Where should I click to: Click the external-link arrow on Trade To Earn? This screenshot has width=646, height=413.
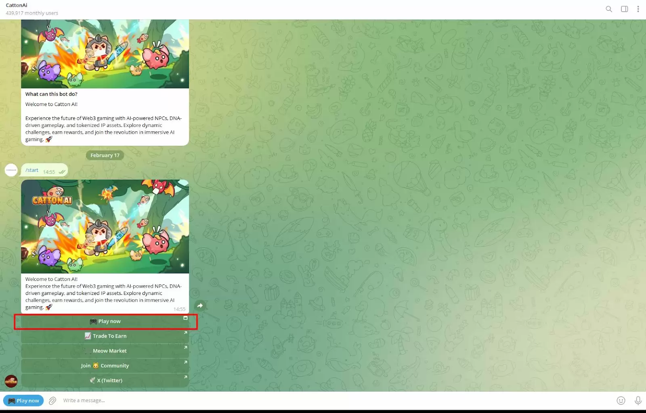pos(186,333)
